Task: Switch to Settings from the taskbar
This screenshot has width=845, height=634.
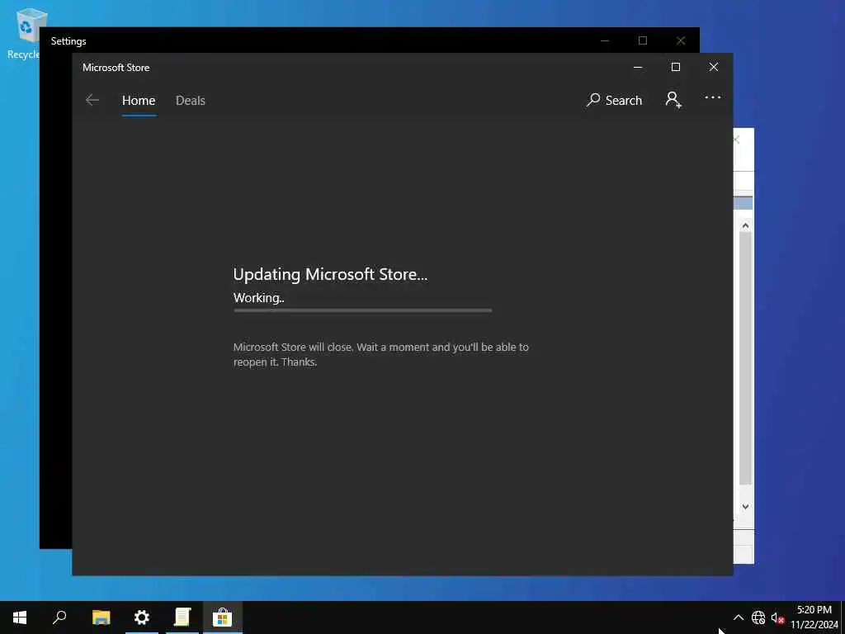Action: coord(142,617)
